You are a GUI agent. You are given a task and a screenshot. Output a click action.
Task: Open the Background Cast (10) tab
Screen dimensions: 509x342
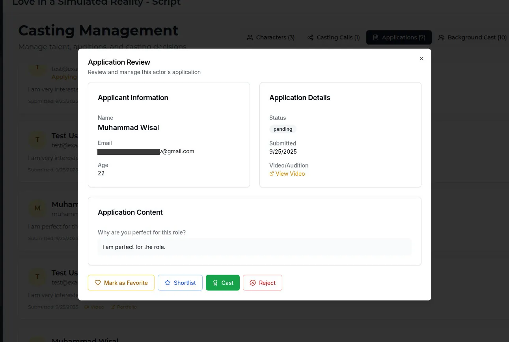point(472,37)
